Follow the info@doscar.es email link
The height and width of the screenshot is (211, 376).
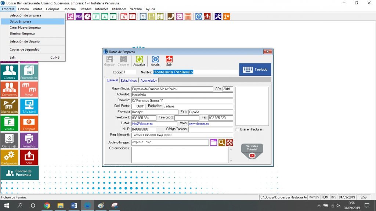[142, 124]
